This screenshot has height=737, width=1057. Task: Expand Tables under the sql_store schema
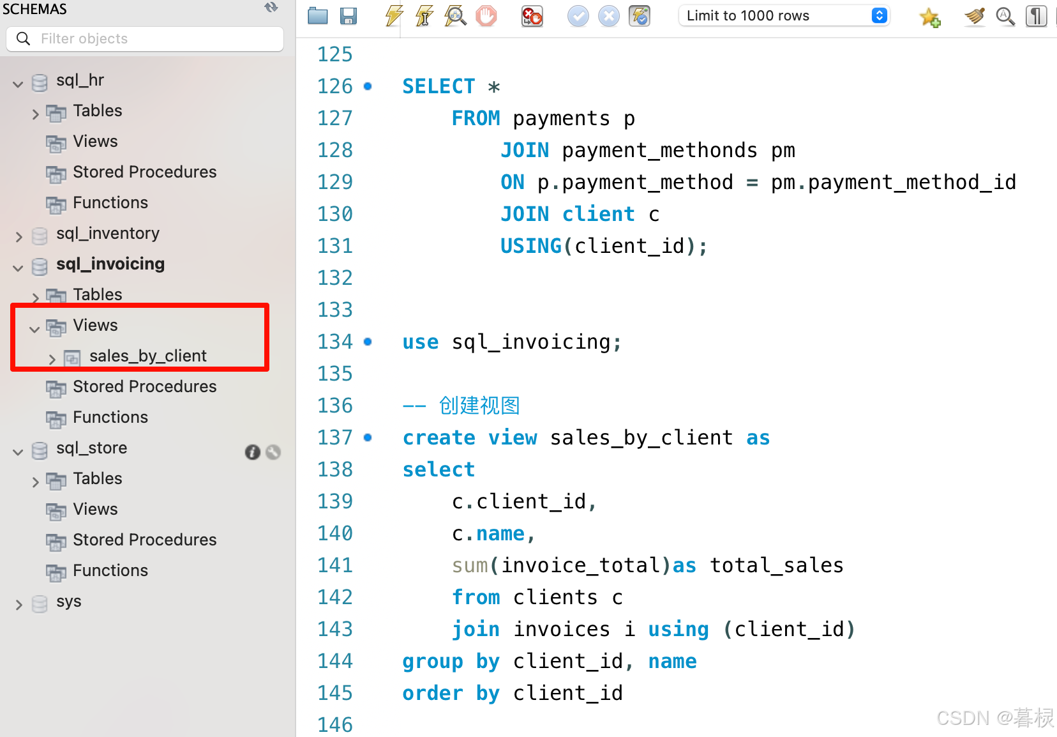pos(36,482)
